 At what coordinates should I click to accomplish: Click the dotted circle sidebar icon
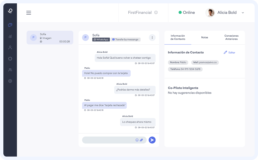(10, 59)
